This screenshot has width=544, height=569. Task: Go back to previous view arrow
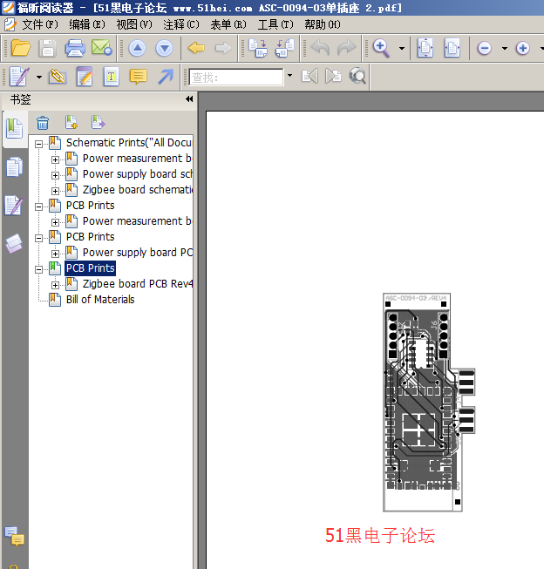pyautogui.click(x=196, y=48)
